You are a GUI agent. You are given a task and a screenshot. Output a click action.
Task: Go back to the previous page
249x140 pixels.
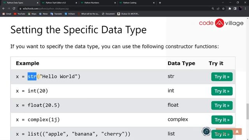tap(4, 9)
